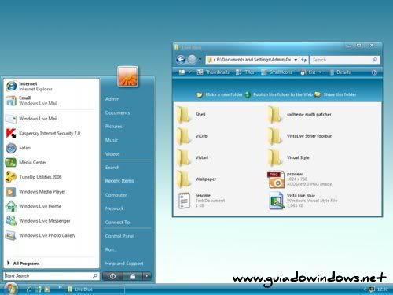
Task: Click the Start Search input box
Action: click(x=51, y=276)
